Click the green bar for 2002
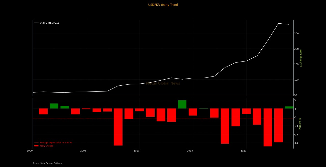 tap(54, 106)
